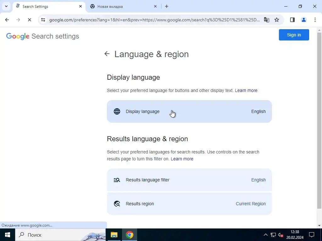Click English value in Results language filter row
The image size is (322, 241).
click(258, 180)
